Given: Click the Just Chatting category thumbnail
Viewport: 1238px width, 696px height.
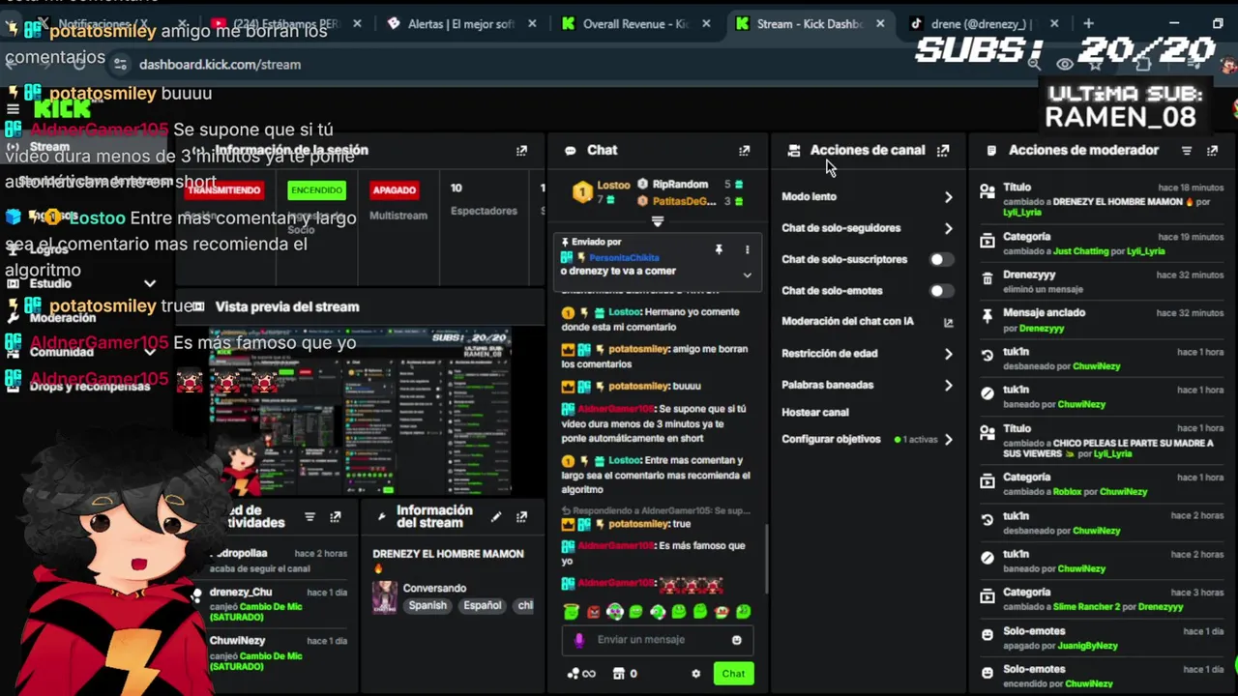Looking at the screenshot, I should 385,597.
